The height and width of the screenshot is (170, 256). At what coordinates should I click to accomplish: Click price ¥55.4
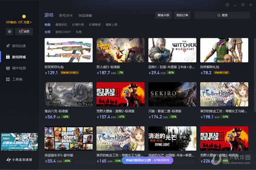(x=50, y=161)
